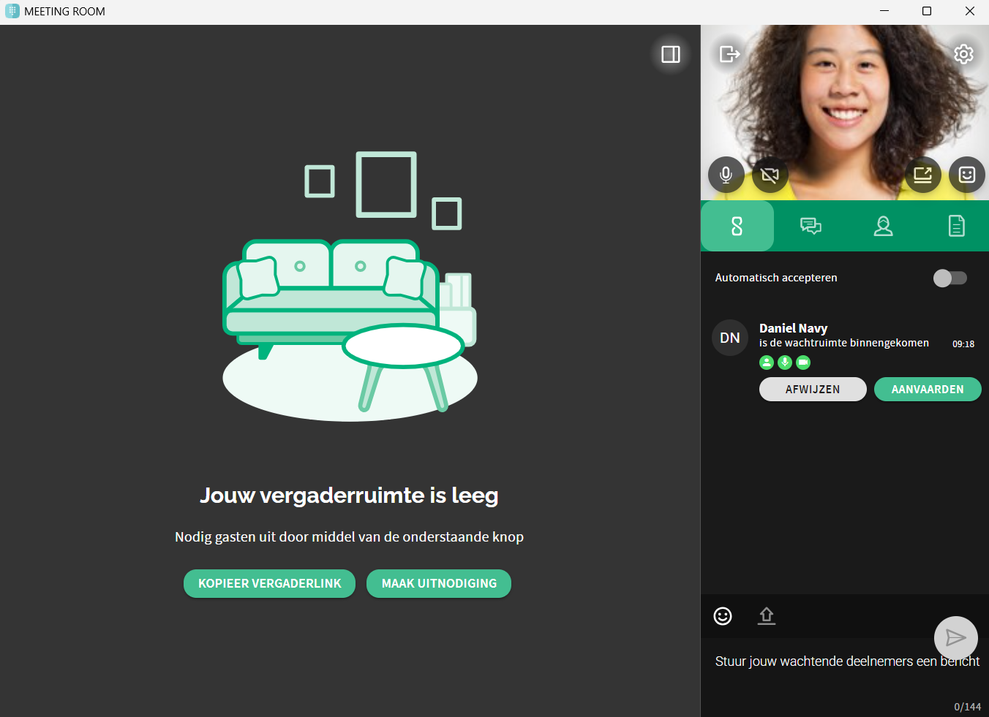Click MAAK UITNODIGING button

tap(439, 584)
